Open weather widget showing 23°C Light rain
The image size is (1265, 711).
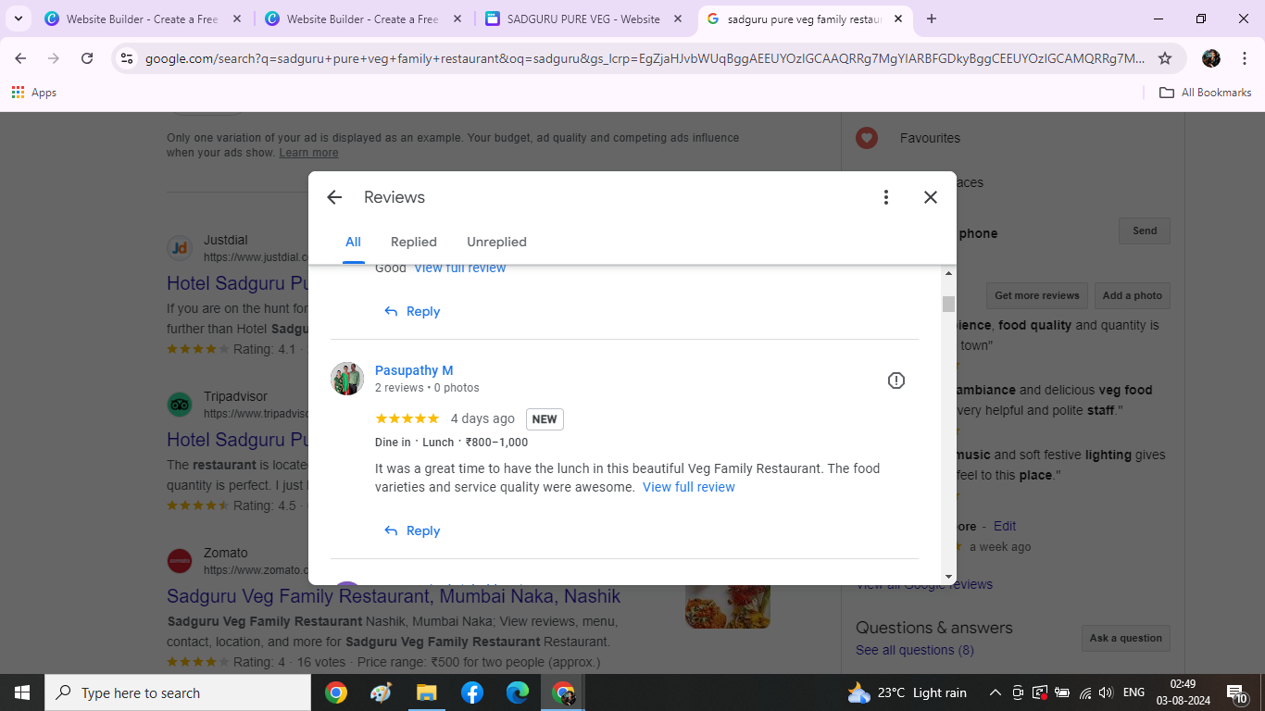tap(907, 692)
